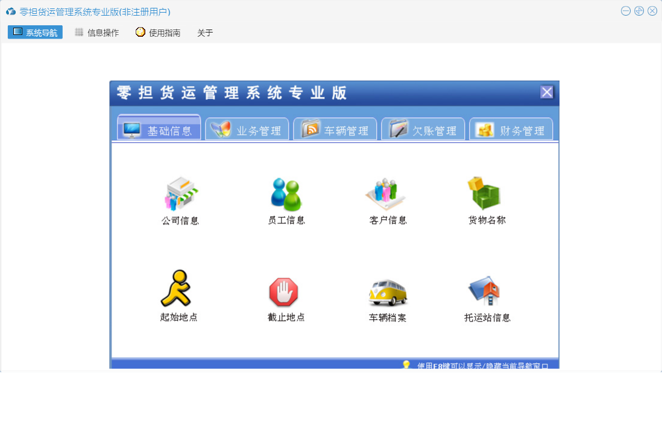Open 车辆档案 vehicle records icon

tap(387, 293)
